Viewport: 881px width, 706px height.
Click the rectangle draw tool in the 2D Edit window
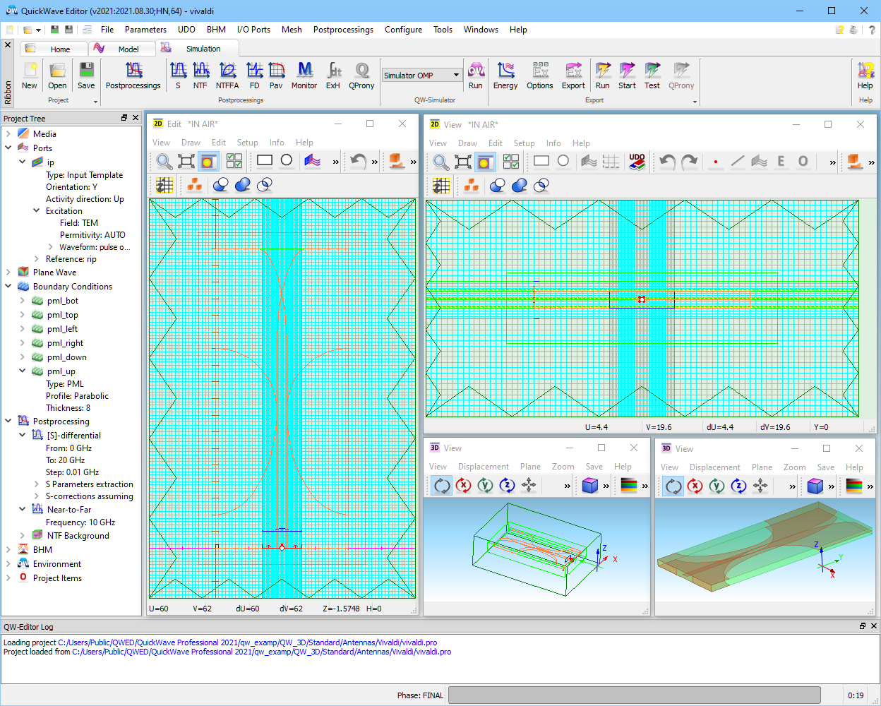coord(265,161)
